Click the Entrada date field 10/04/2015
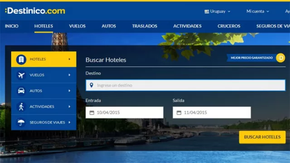 (x=125, y=112)
